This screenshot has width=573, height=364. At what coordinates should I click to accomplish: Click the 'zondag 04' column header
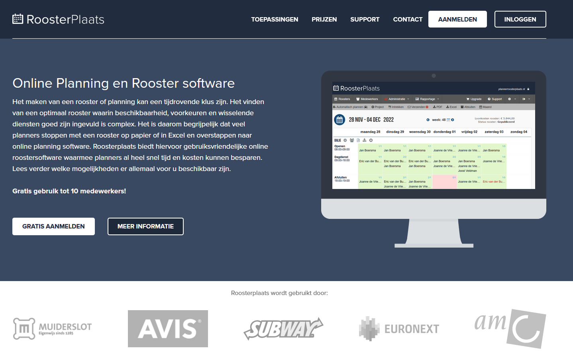(519, 132)
